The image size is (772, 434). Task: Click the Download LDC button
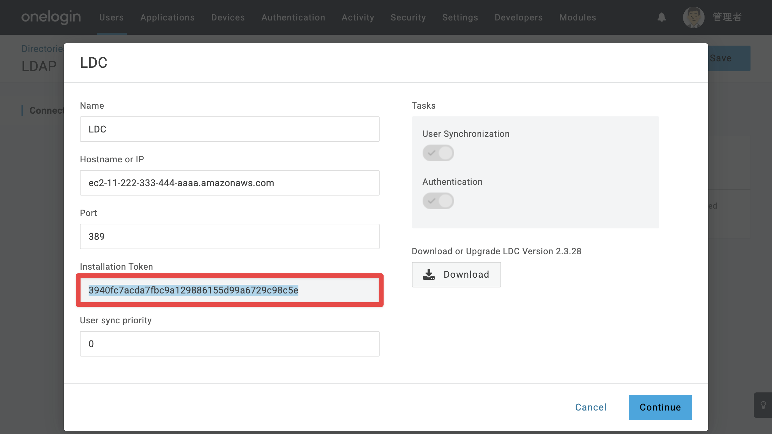(456, 274)
